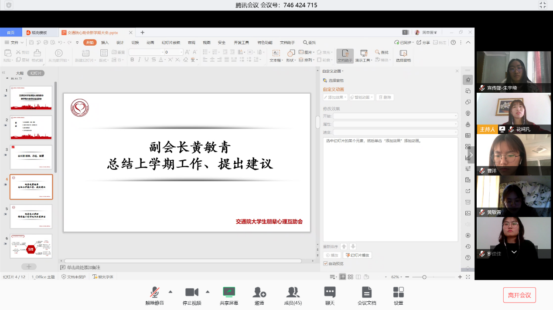This screenshot has width=553, height=310.
Task: Click the zoom slider in status bar
Action: point(424,277)
